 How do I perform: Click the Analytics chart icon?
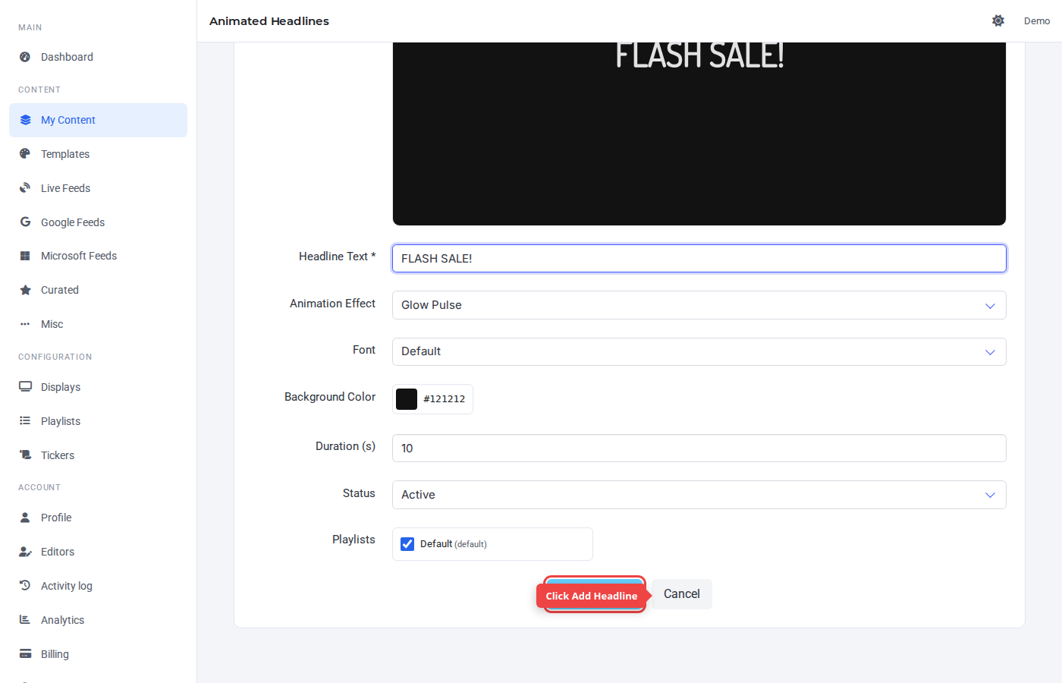click(x=25, y=619)
